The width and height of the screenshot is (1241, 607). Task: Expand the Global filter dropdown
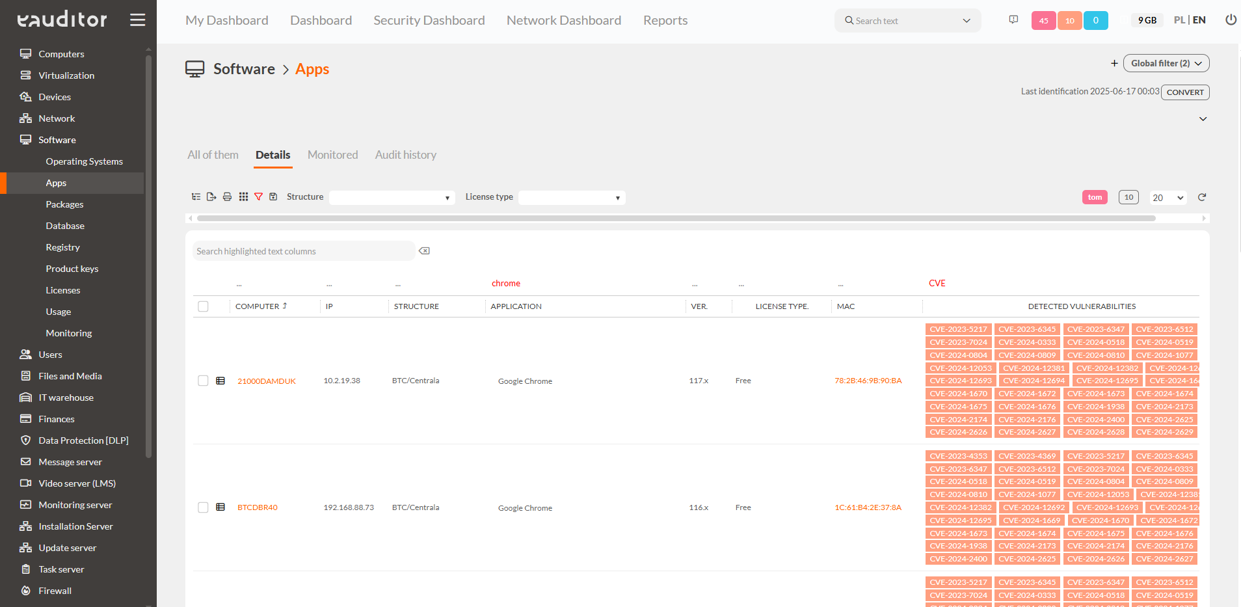[x=1166, y=63]
